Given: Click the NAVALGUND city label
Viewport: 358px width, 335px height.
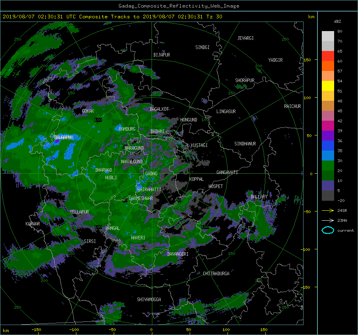Looking at the screenshot, I should [132, 162].
